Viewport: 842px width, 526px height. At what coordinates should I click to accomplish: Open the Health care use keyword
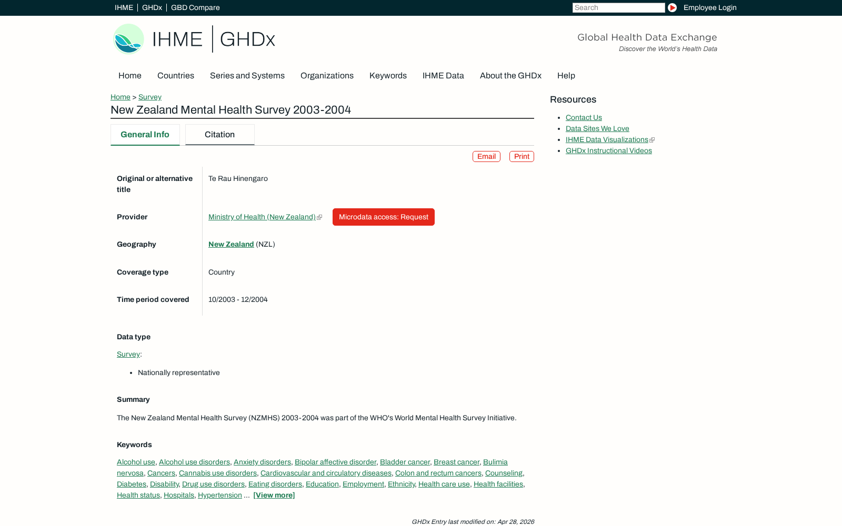(444, 484)
